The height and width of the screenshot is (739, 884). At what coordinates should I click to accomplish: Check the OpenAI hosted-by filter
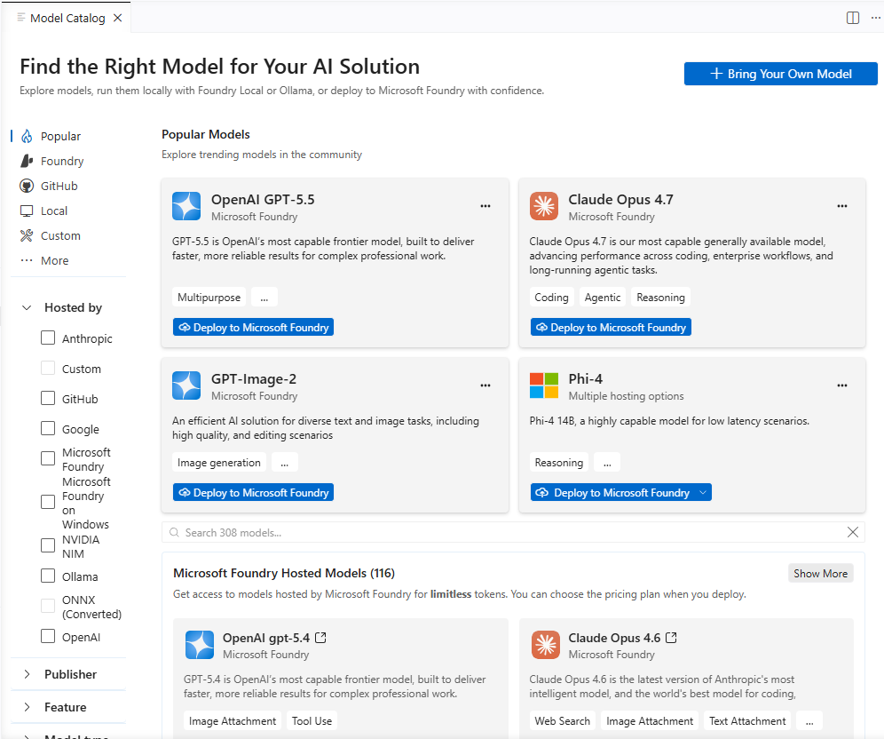[x=48, y=636]
